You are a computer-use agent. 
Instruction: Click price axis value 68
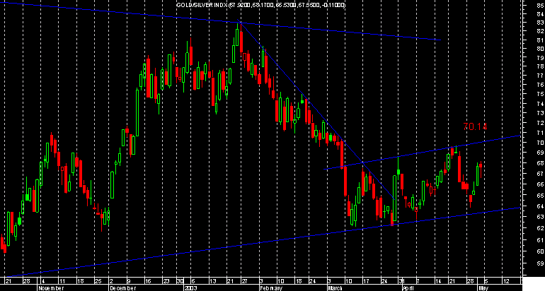(541, 163)
